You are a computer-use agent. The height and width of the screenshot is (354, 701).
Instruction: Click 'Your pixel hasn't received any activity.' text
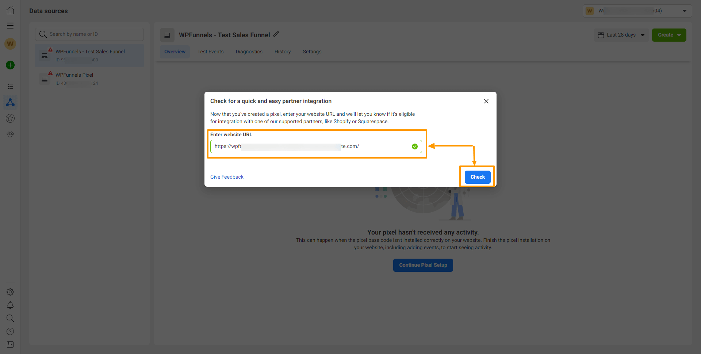[x=423, y=232]
